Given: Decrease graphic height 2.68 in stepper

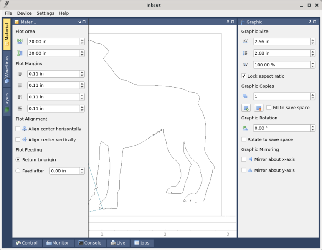Looking at the screenshot, I should pos(313,55).
